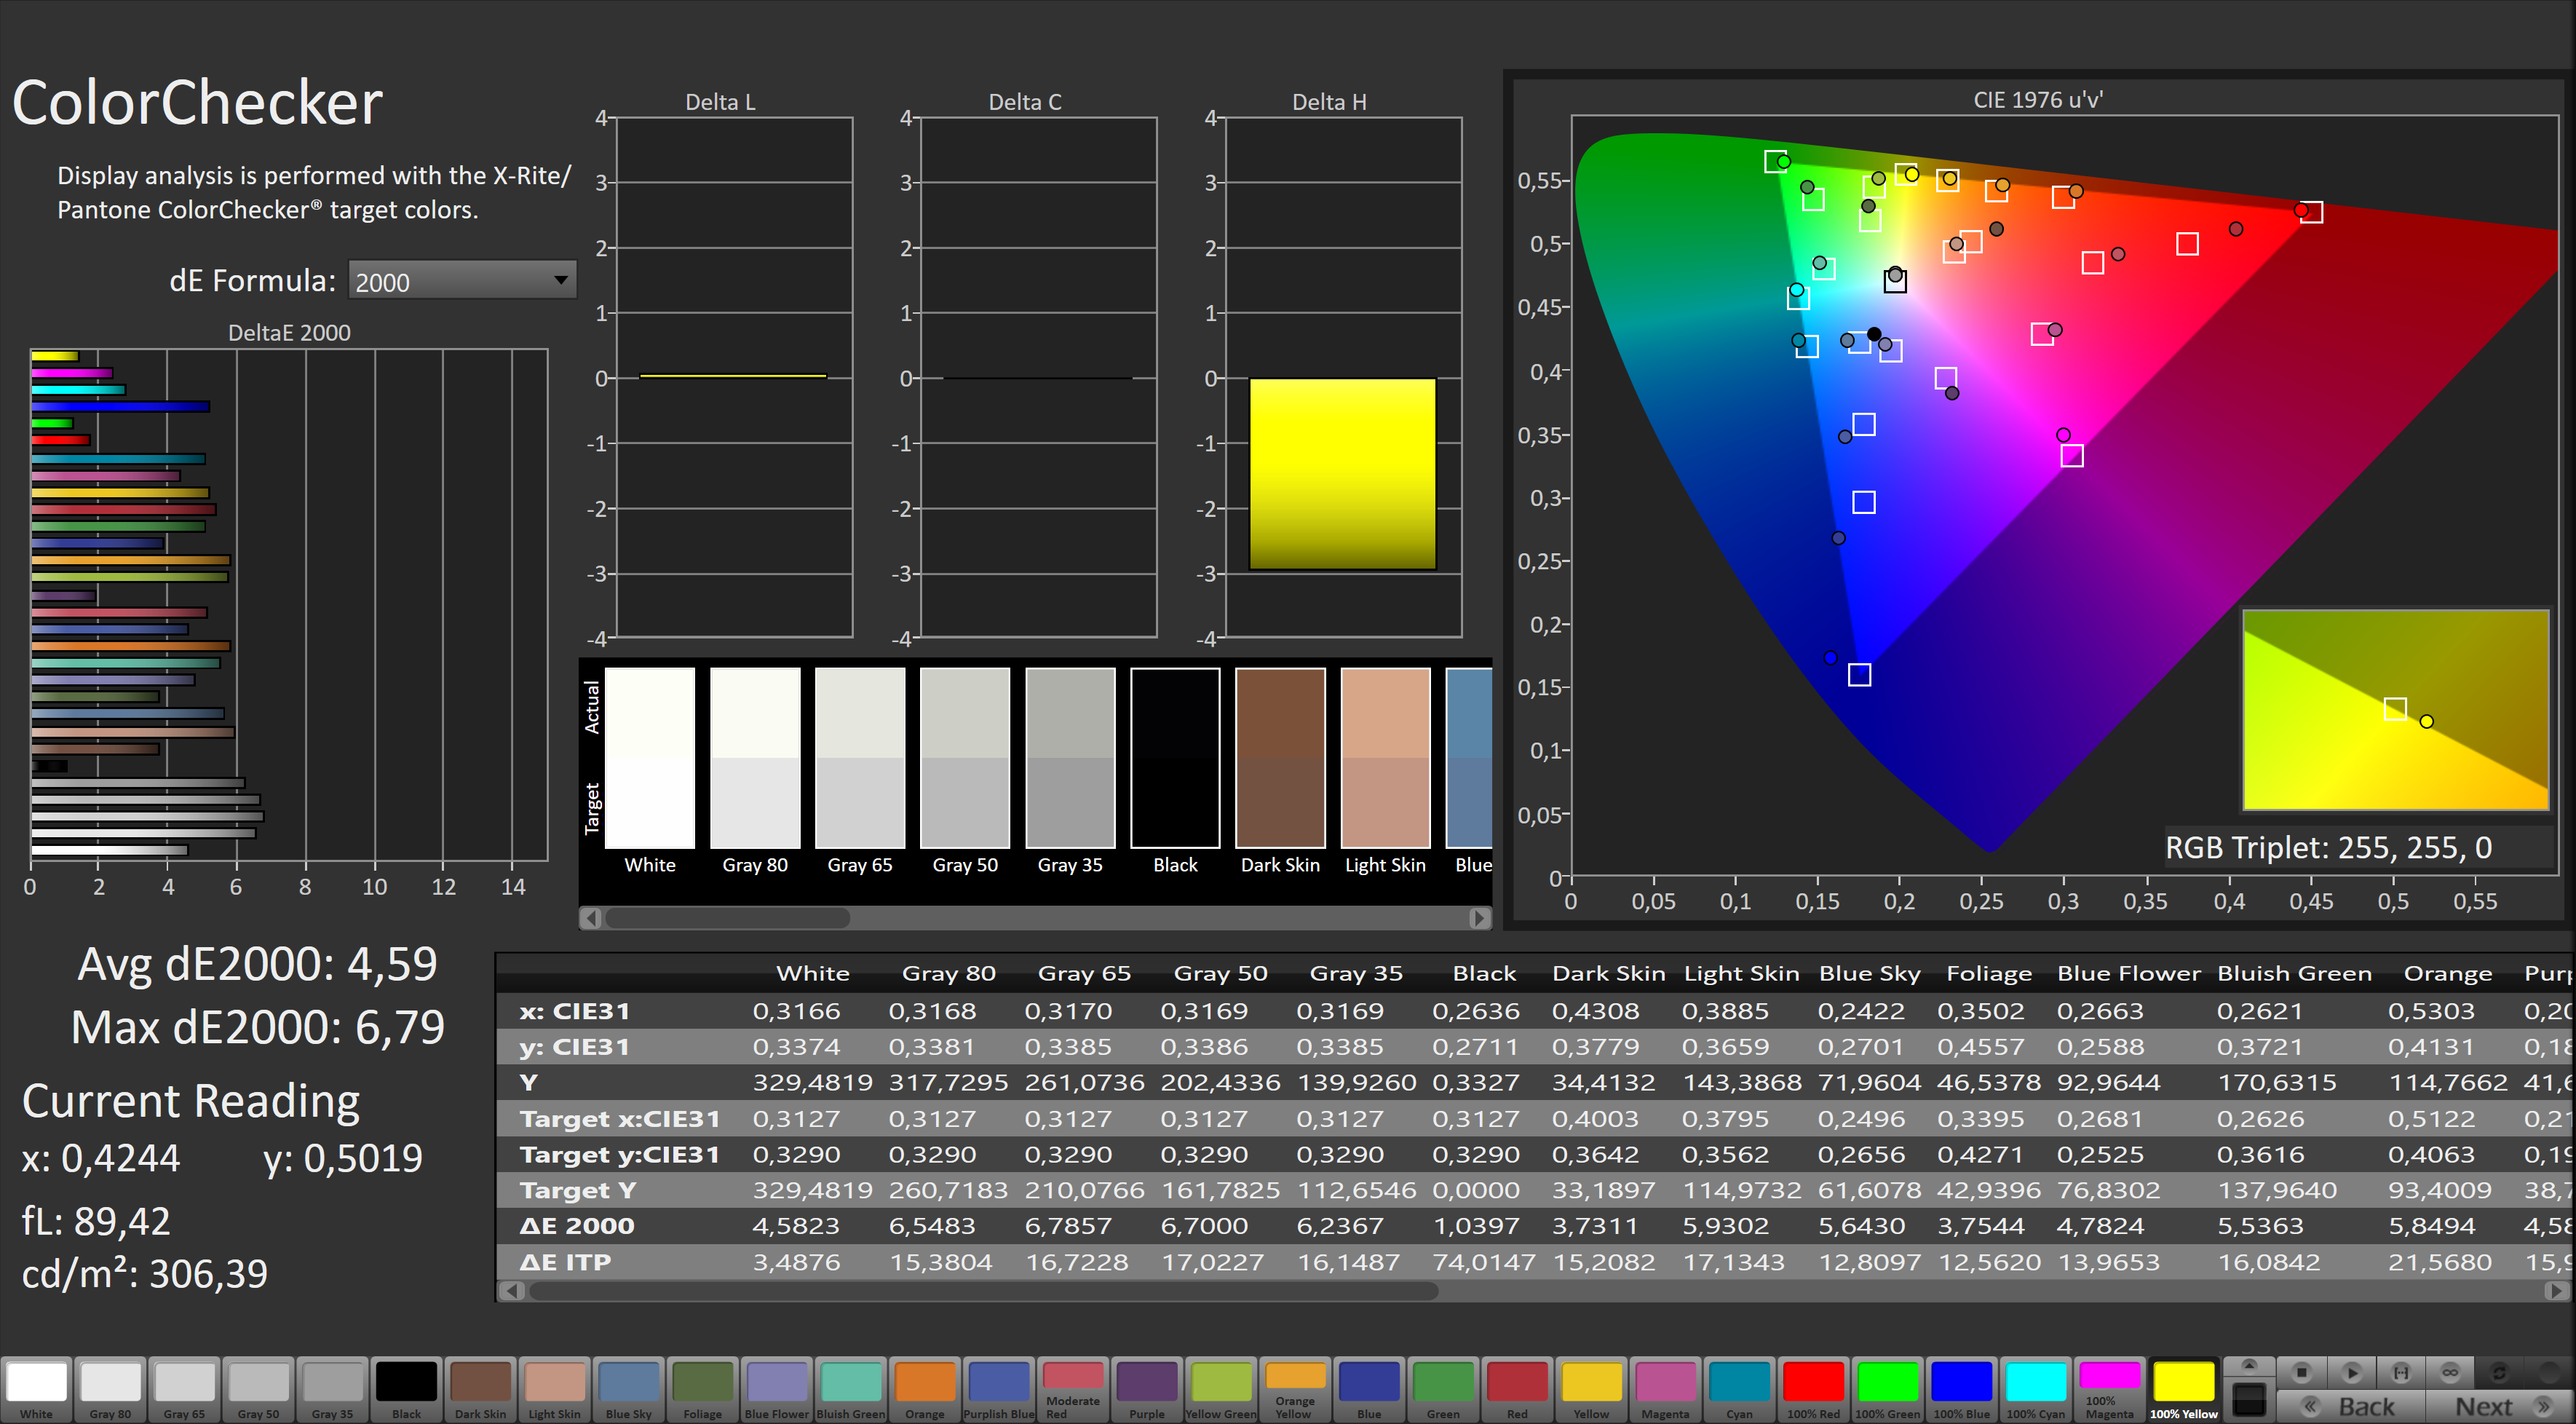Viewport: 2576px width, 1424px height.
Task: Select the Bluish Green patch
Action: coord(851,1389)
